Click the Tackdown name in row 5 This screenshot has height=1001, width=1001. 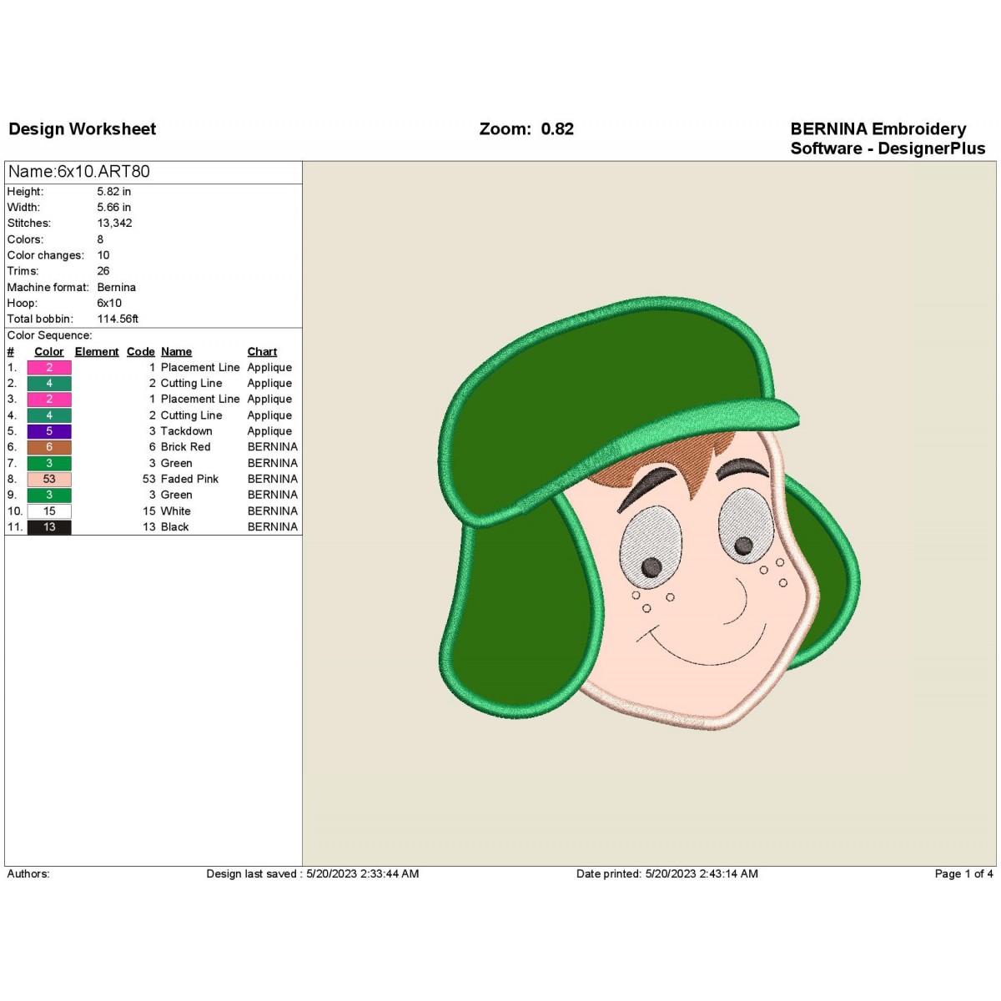(x=187, y=431)
